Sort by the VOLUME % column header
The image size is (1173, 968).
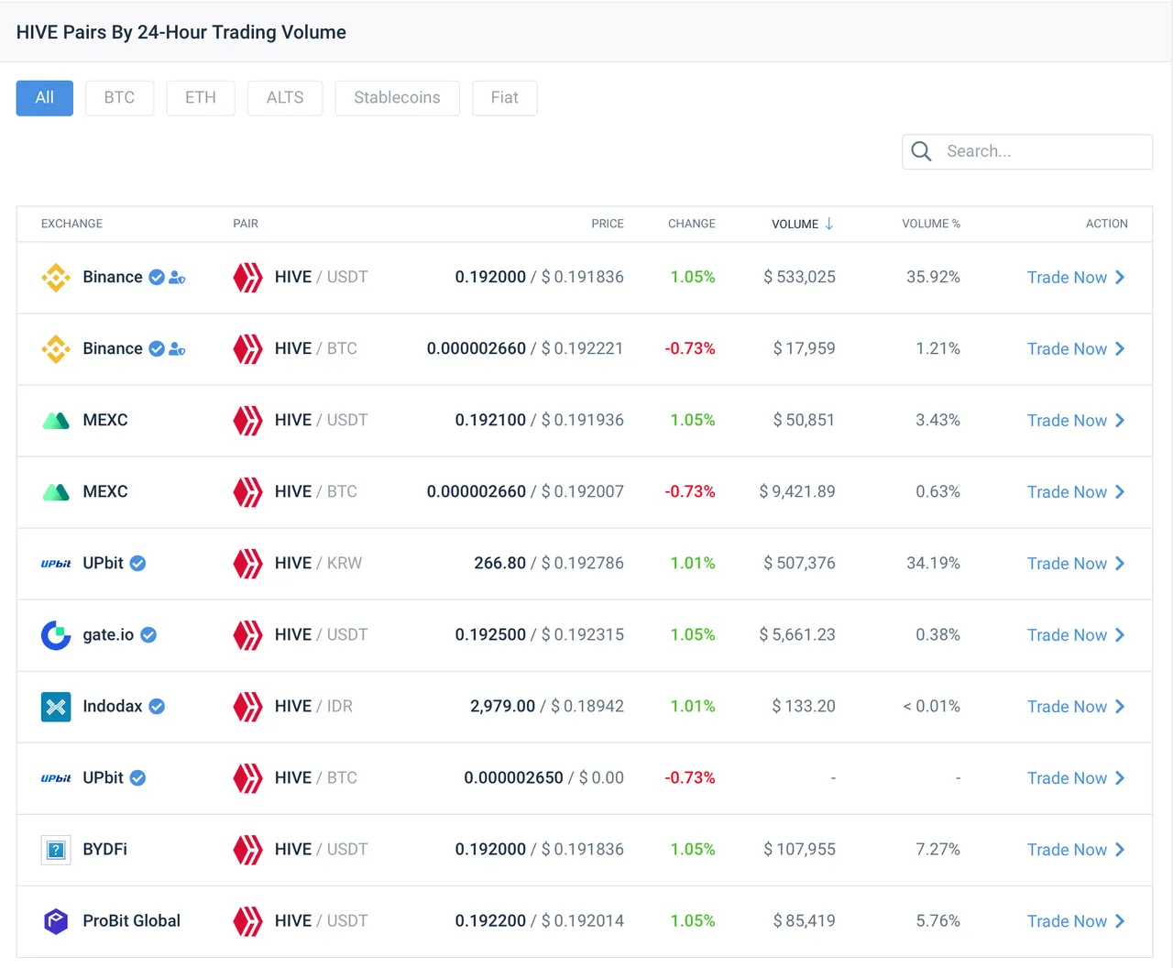click(931, 224)
